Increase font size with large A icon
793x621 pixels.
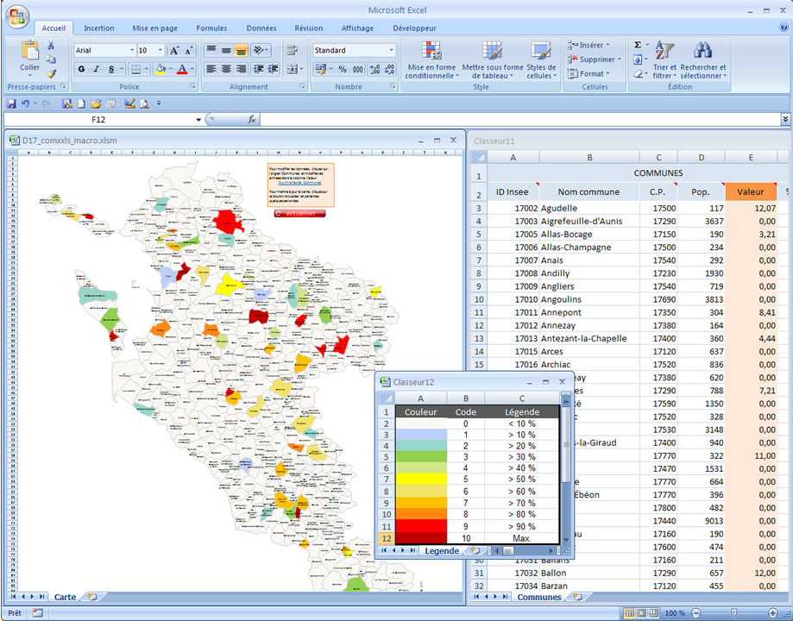coord(174,51)
